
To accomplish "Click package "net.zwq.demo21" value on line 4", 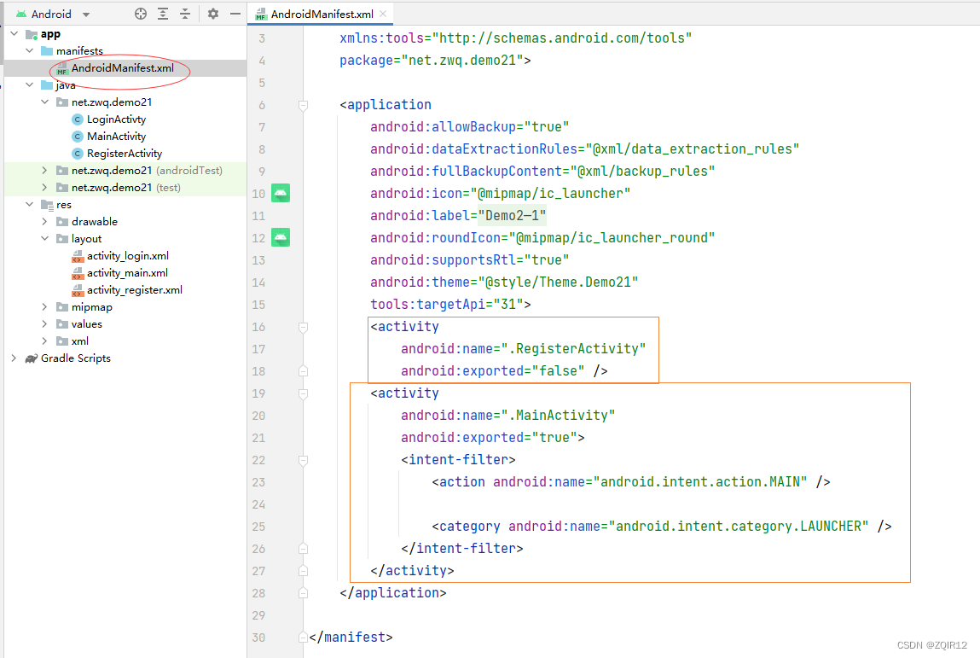I will (462, 61).
